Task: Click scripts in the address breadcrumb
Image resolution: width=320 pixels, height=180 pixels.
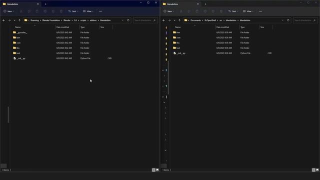Action: pyautogui.click(x=83, y=20)
